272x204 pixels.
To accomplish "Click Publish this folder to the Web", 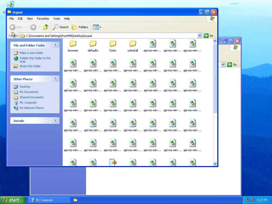I will (x=35, y=60).
